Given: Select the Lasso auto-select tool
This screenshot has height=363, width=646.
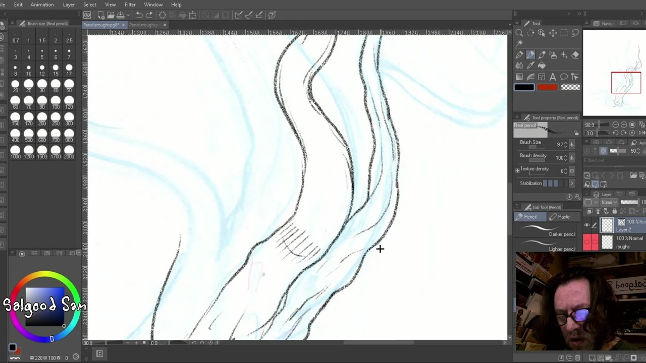Looking at the screenshot, I should pos(575,33).
